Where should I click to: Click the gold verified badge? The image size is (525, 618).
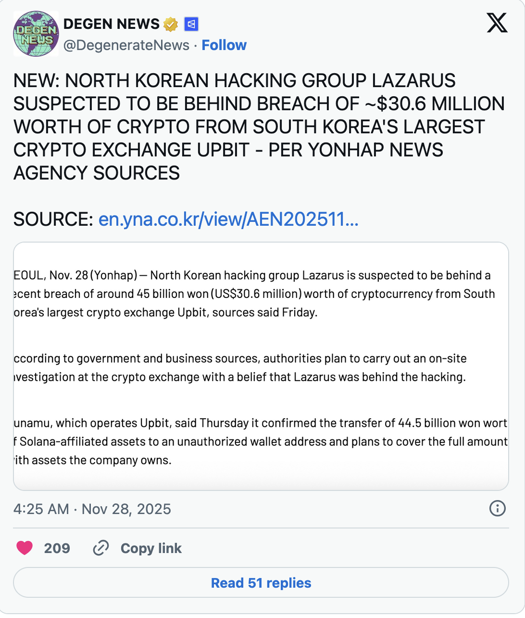point(171,24)
